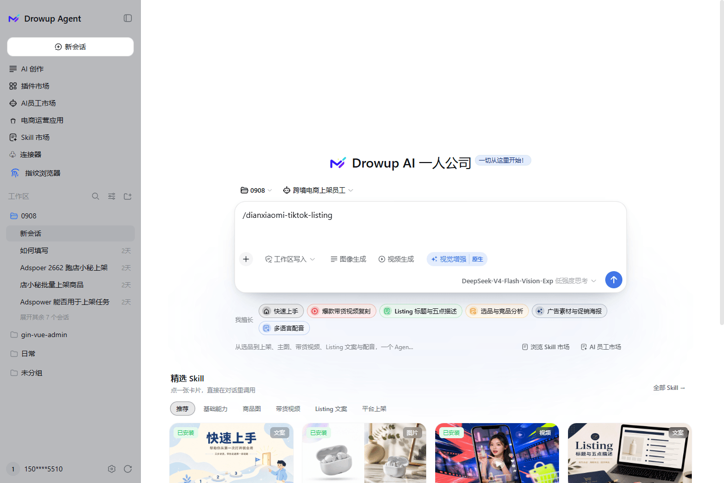This screenshot has width=724, height=483.
Task: Click the 一切从这里开始! badge
Action: click(503, 160)
